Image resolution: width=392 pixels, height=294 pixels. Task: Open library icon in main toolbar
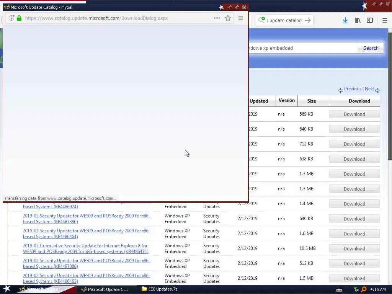click(x=358, y=20)
